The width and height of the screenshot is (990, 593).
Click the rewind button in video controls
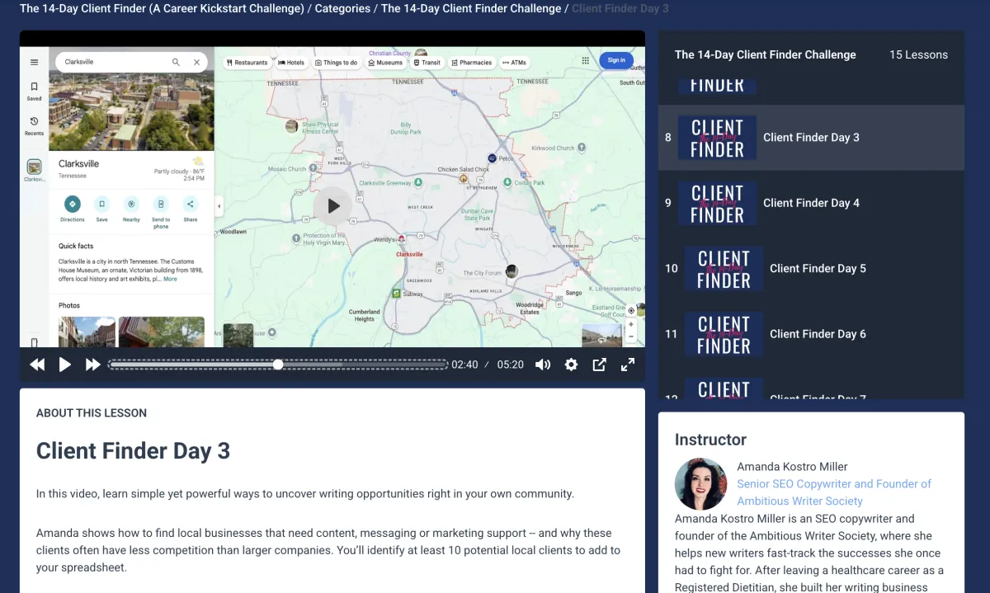coord(37,365)
